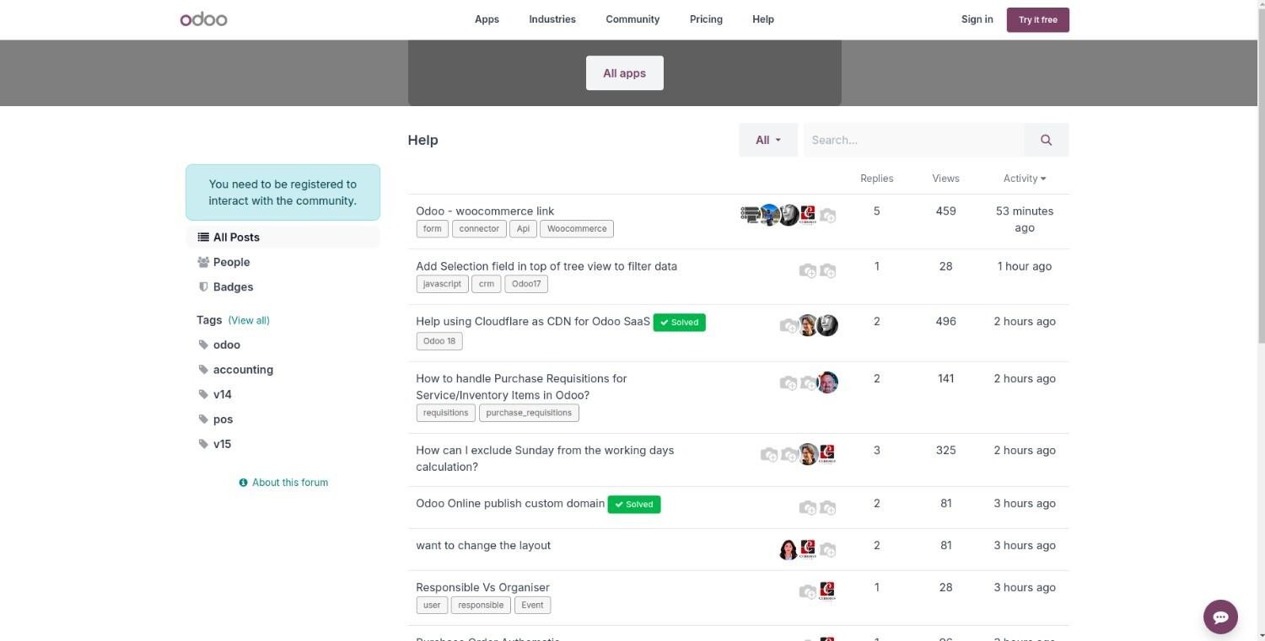
Task: Click the Try it free button
Action: click(x=1037, y=20)
